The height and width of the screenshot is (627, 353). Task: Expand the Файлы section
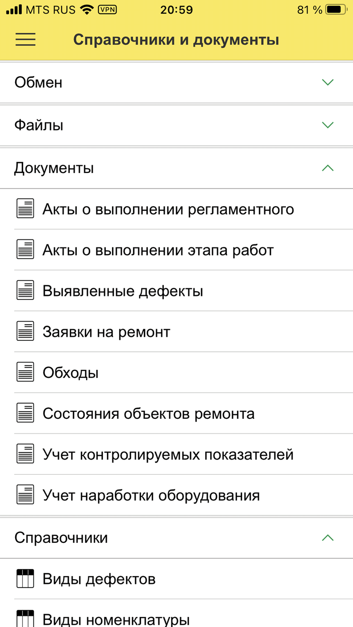coord(177,124)
